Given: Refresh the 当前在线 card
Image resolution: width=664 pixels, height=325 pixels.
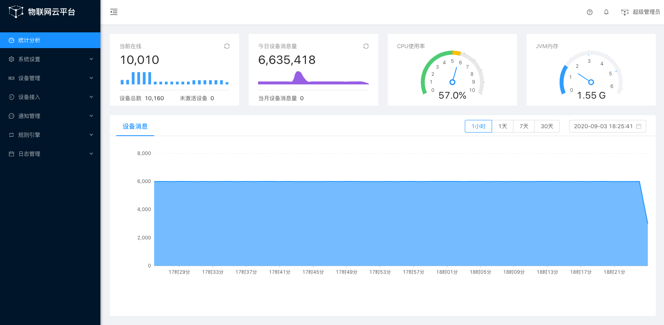Looking at the screenshot, I should pyautogui.click(x=227, y=46).
